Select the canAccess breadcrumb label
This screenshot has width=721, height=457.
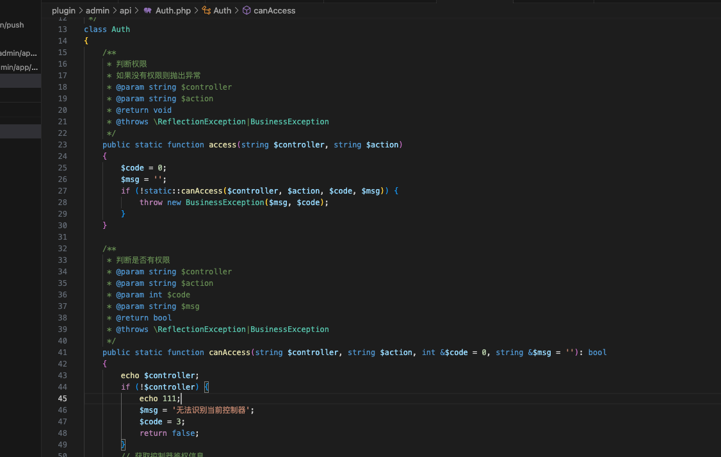tap(275, 11)
